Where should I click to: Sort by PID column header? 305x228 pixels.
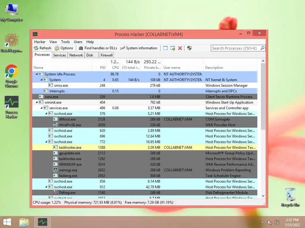[99, 65]
